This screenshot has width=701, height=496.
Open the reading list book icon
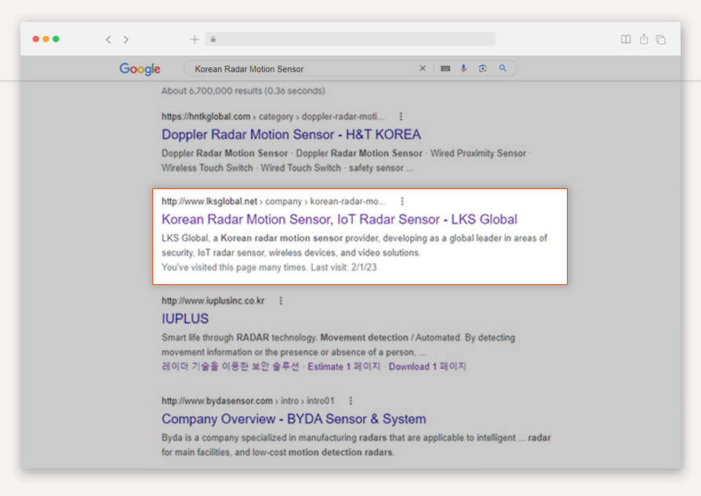click(x=626, y=39)
